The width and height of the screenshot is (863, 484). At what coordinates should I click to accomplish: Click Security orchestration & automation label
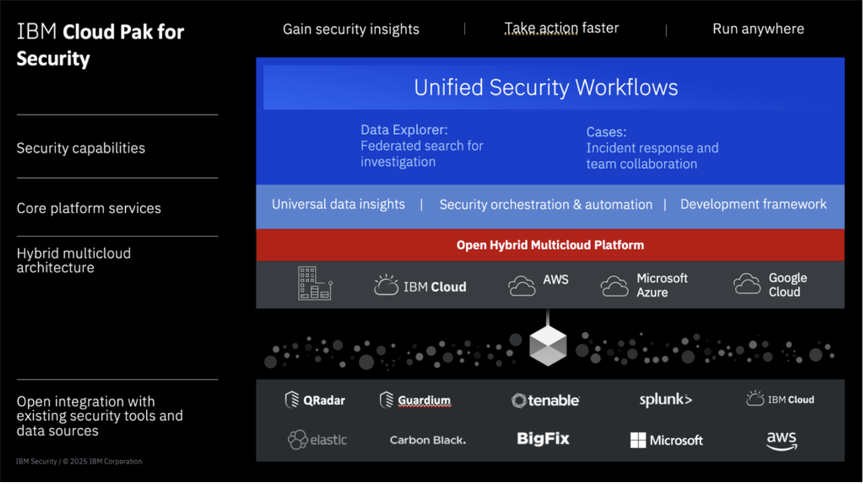(x=546, y=205)
